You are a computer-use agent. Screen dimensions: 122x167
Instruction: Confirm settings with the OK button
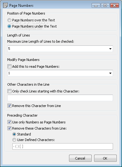(105, 158)
